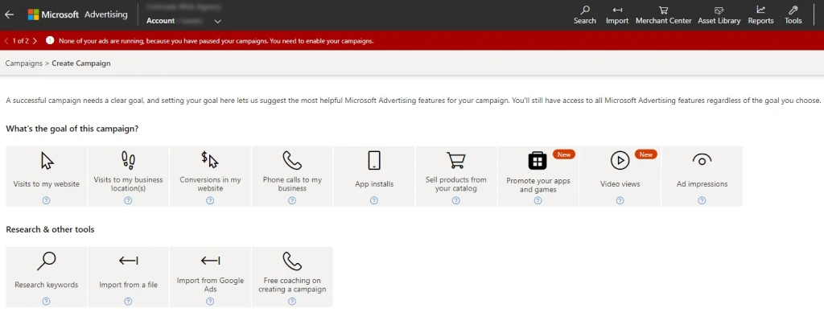Select the App installs goal
Image resolution: width=824 pixels, height=333 pixels.
[374, 176]
